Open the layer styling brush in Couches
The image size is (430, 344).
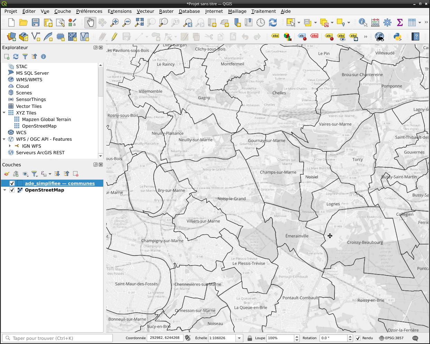[x=7, y=174]
